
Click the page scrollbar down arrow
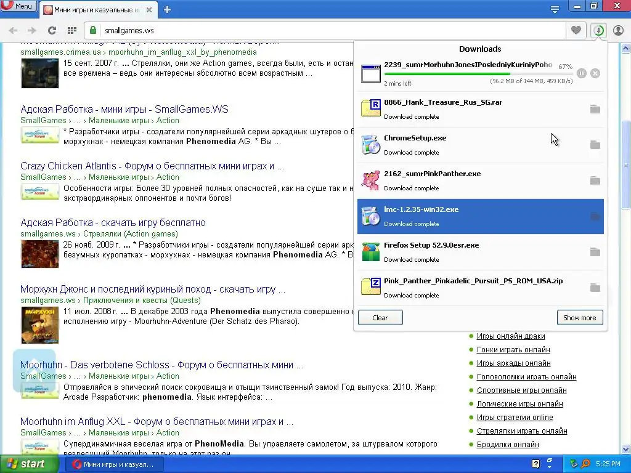point(626,449)
